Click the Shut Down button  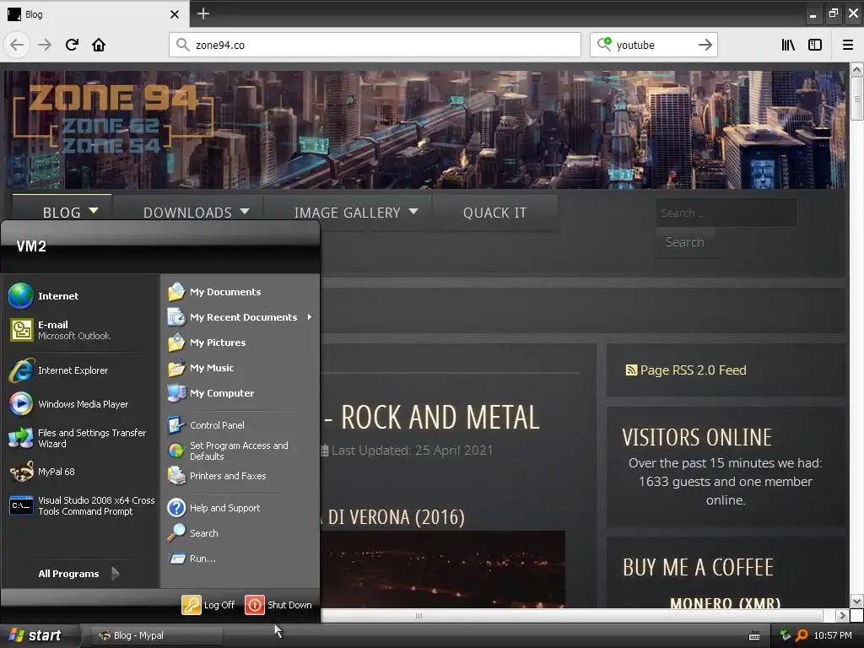pos(279,604)
